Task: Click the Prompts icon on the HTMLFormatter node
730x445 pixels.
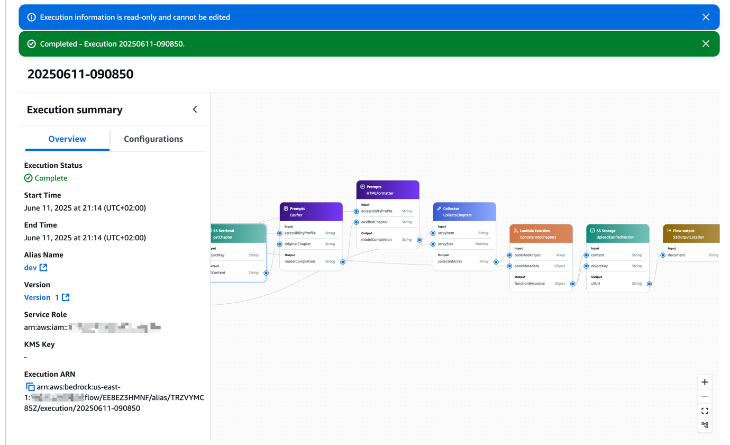Action: pyautogui.click(x=362, y=186)
